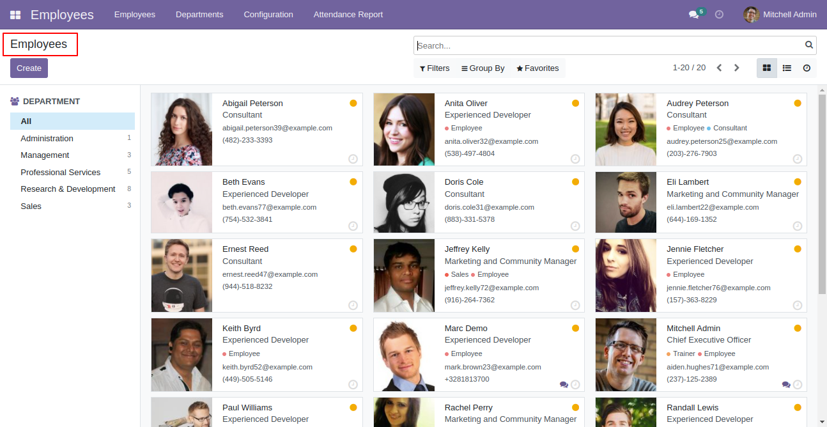The image size is (827, 427).
Task: Click the Consultant tag on Audrey Peterson
Action: point(727,128)
